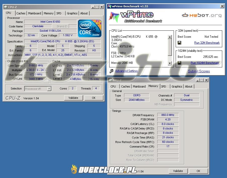Click the Memory Size 2048 MBytes field
This screenshot has width=227, height=178.
click(x=137, y=100)
